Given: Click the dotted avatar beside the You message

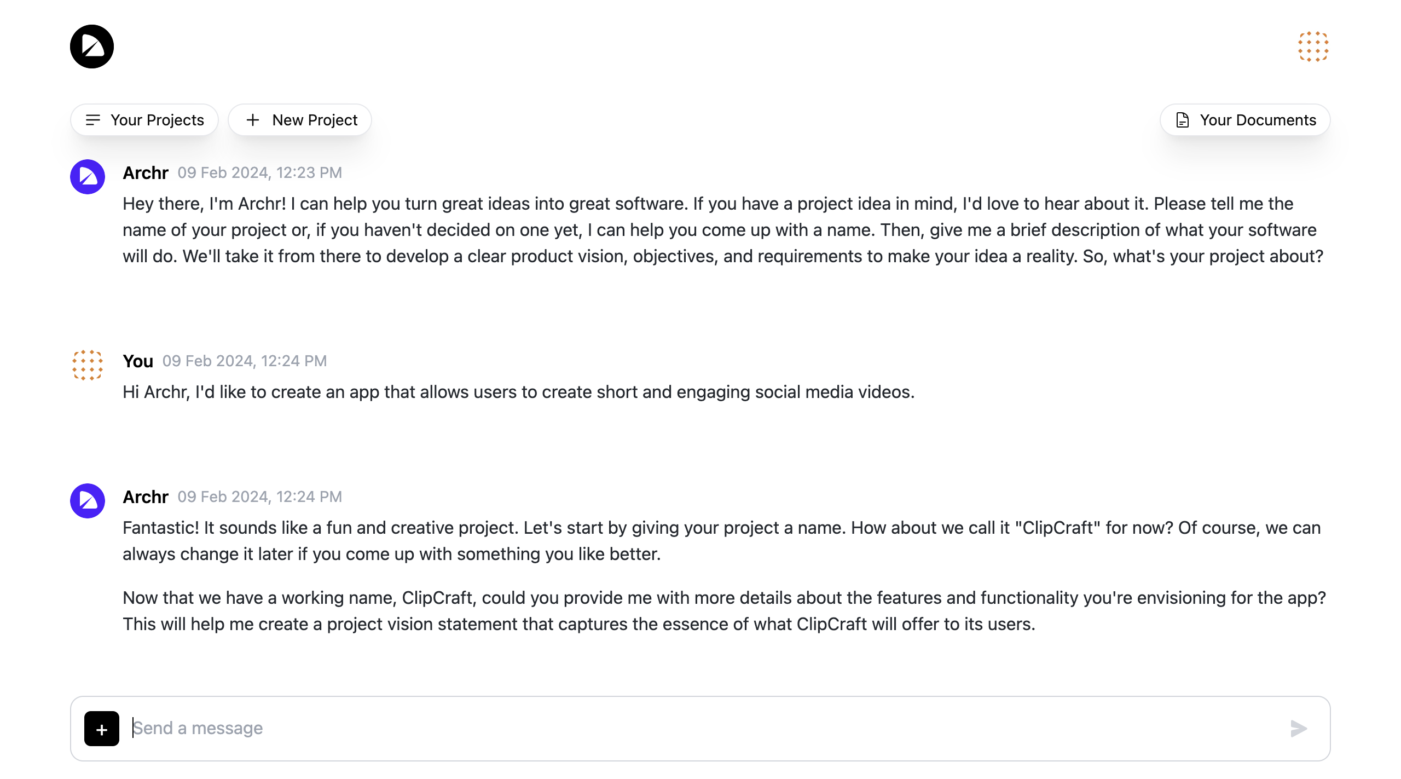Looking at the screenshot, I should coord(88,365).
